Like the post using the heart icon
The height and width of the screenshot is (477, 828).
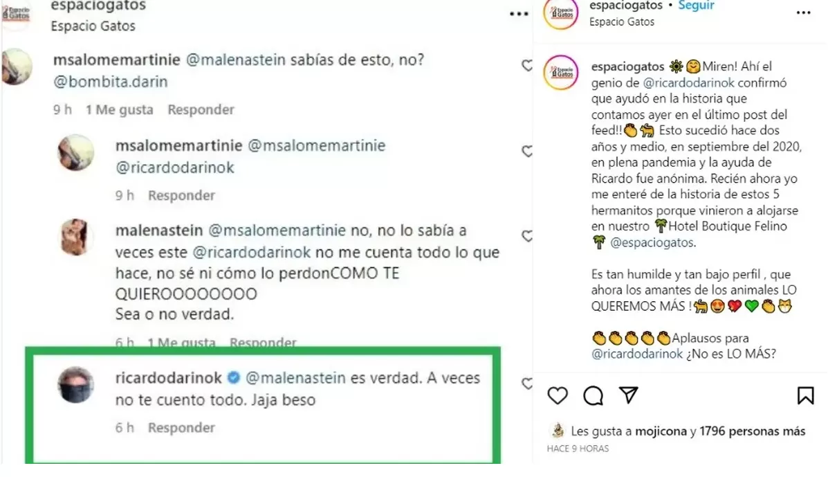pos(556,395)
